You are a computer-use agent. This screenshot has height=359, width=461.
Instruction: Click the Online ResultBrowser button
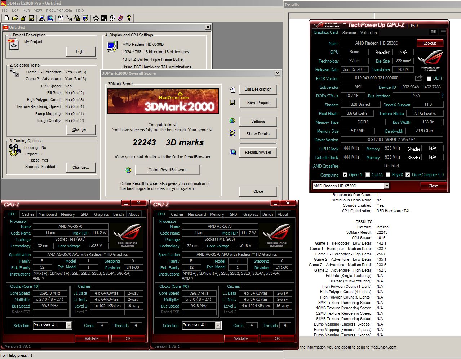pyautogui.click(x=168, y=170)
